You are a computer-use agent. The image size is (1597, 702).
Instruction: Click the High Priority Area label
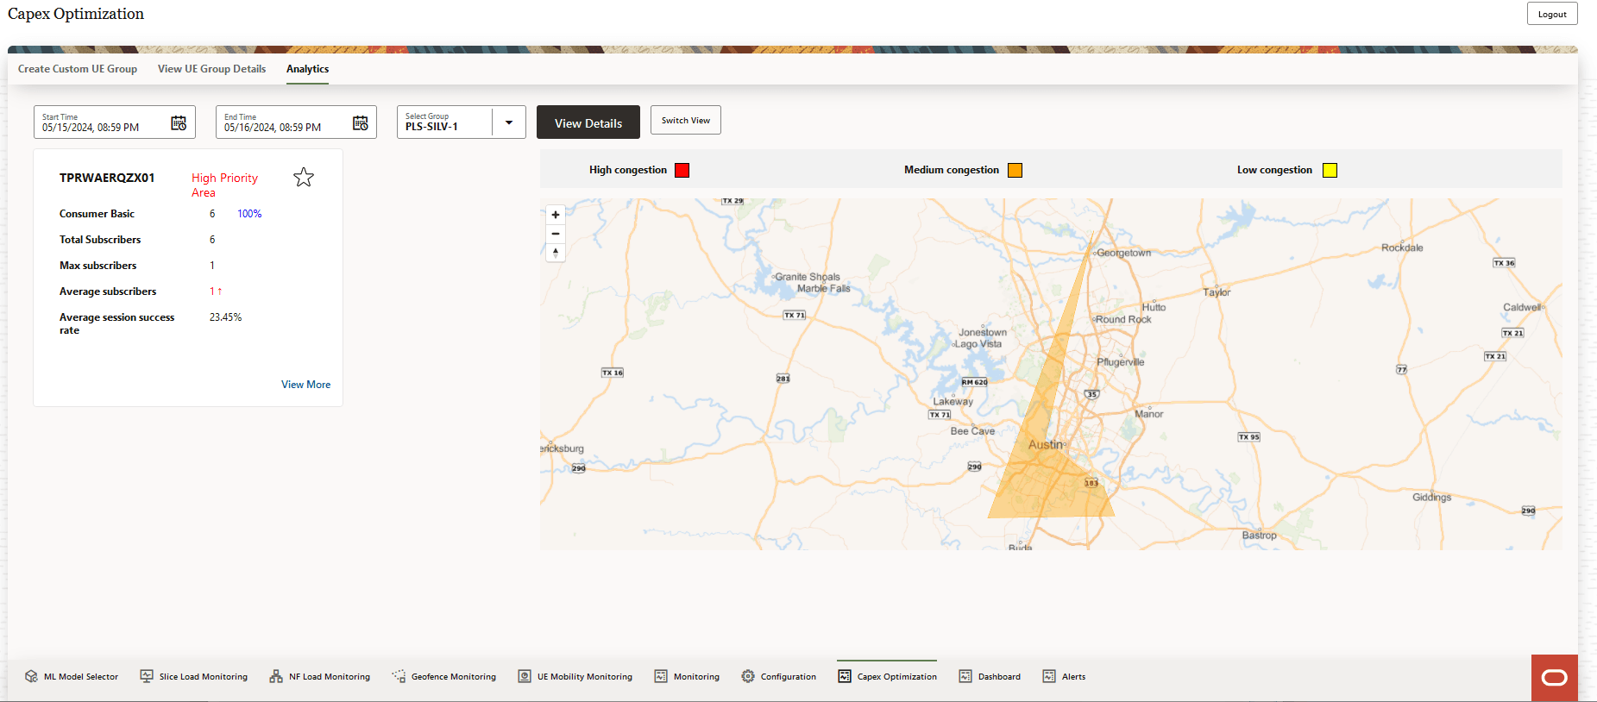224,185
